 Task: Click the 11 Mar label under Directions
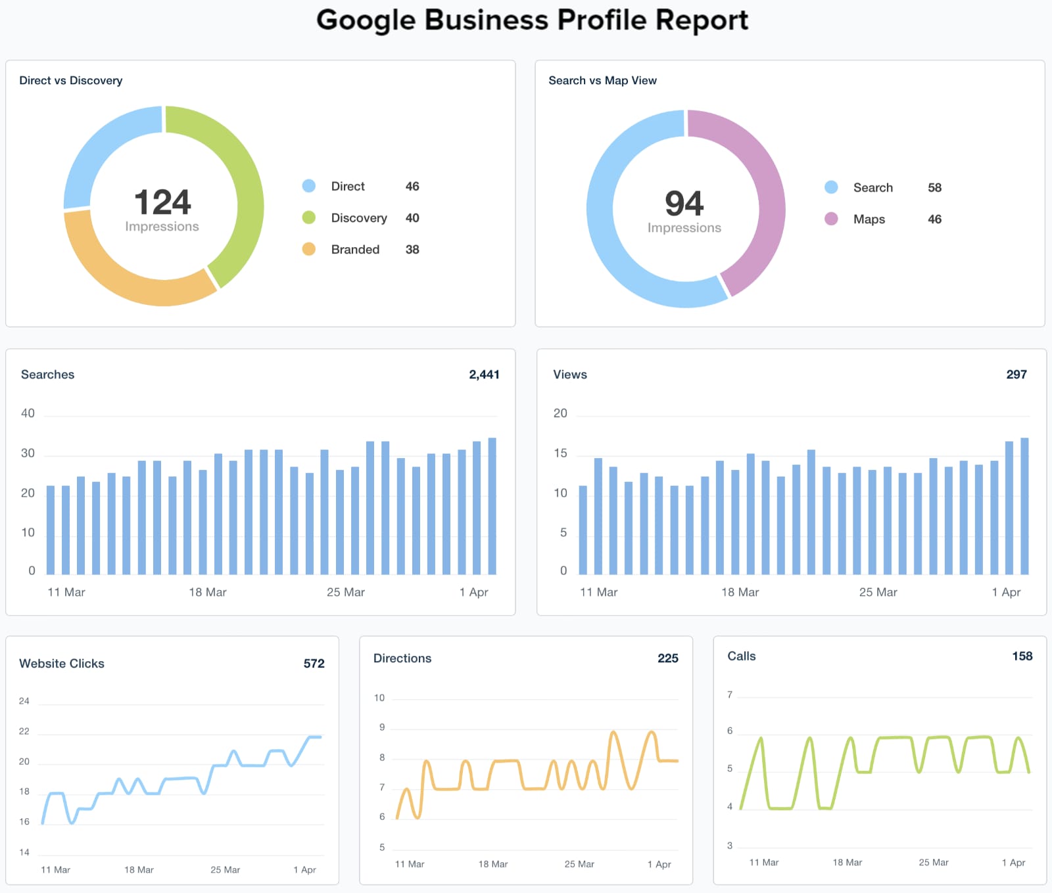(x=410, y=864)
